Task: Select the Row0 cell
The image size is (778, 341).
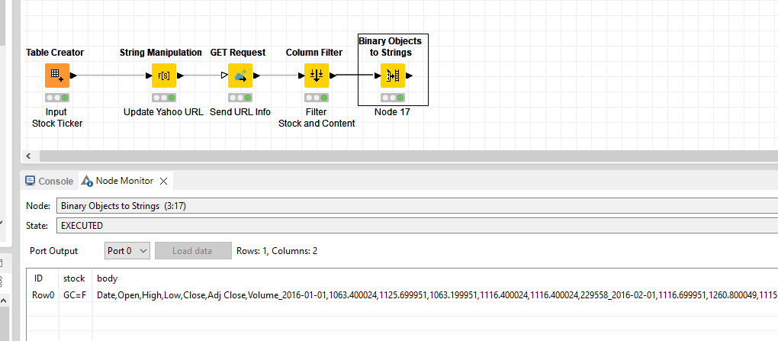Action: (x=43, y=295)
